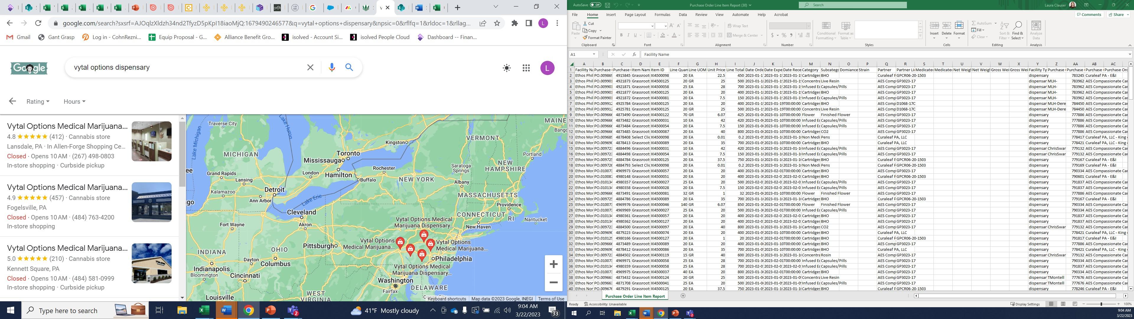The height and width of the screenshot is (319, 1134).
Task: Toggle the AutoSave switch
Action: tap(595, 5)
